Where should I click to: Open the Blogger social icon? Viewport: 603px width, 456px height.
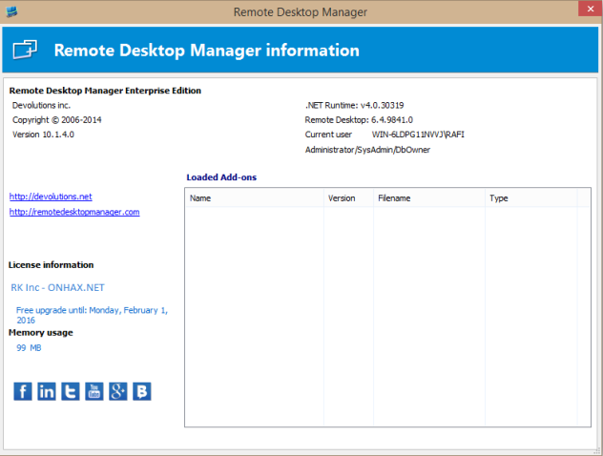(x=142, y=391)
